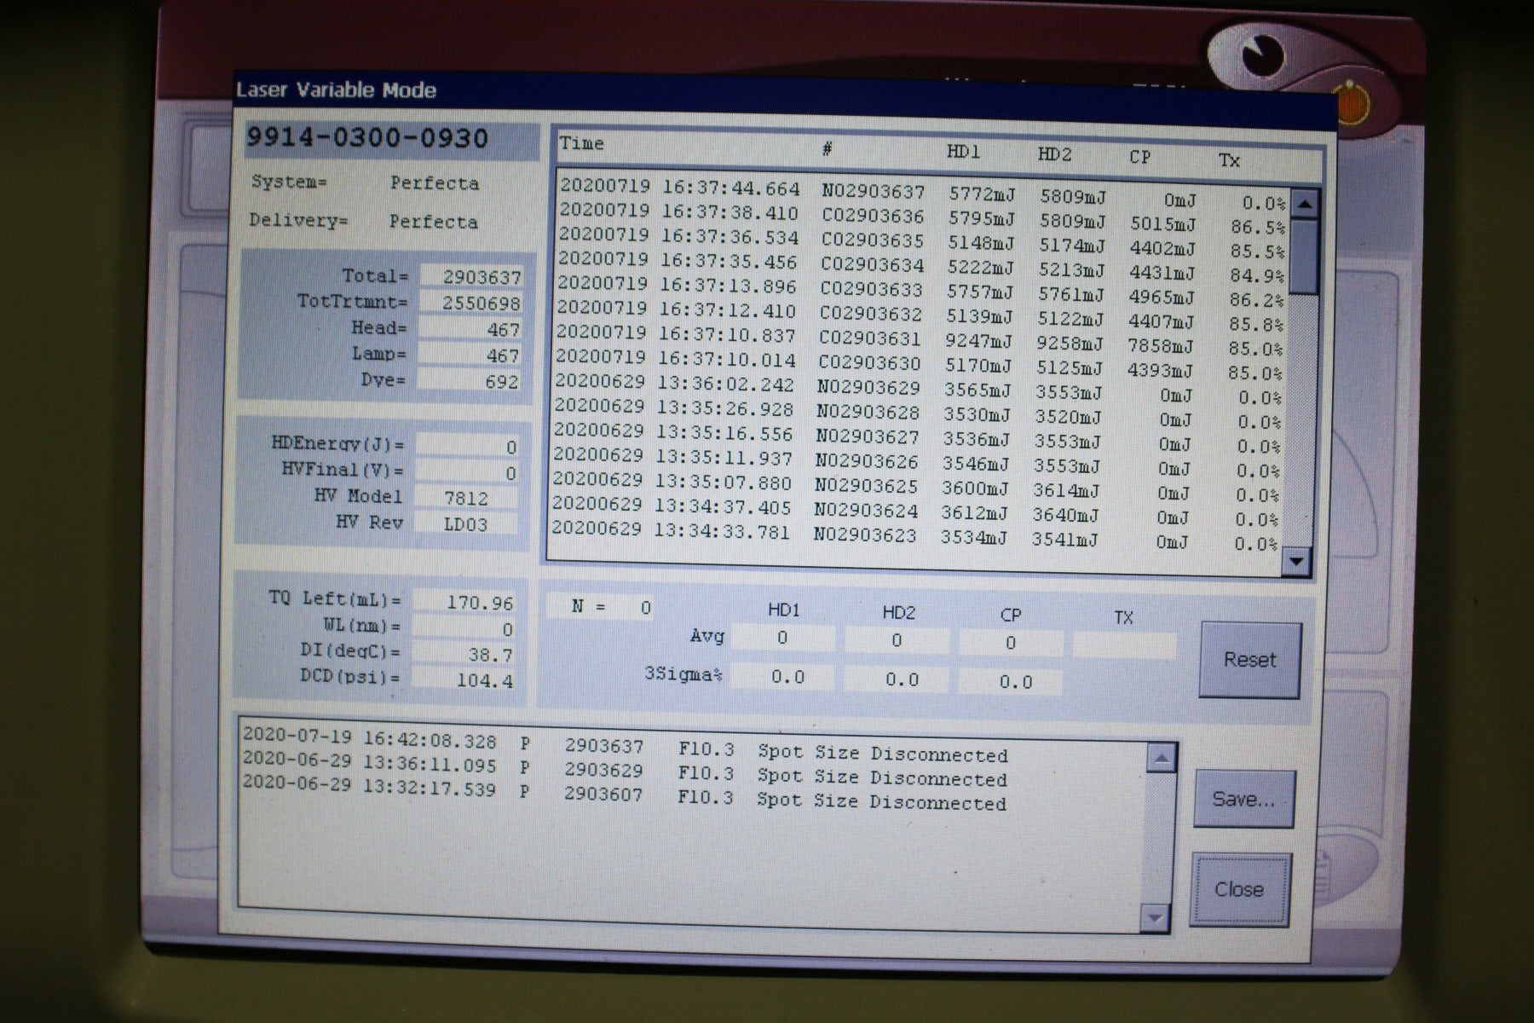This screenshot has width=1534, height=1023.
Task: Select 2020-07-19 Spot Size Disconnected entry
Action: (x=625, y=746)
